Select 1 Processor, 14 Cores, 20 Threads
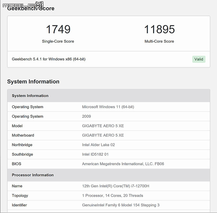This screenshot has width=217, height=213. pyautogui.click(x=112, y=195)
